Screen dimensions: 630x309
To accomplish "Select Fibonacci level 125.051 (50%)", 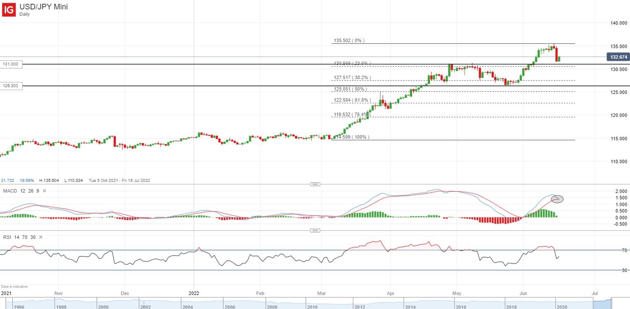I will pos(350,89).
